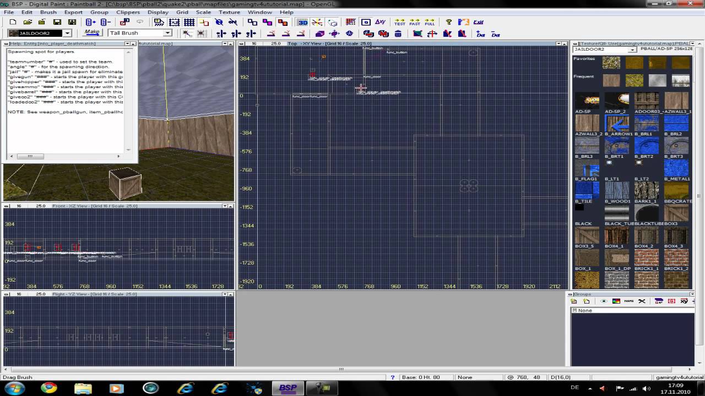Image resolution: width=705 pixels, height=396 pixels.
Task: Toggle the crosshair toolbar button
Action: pos(317,22)
